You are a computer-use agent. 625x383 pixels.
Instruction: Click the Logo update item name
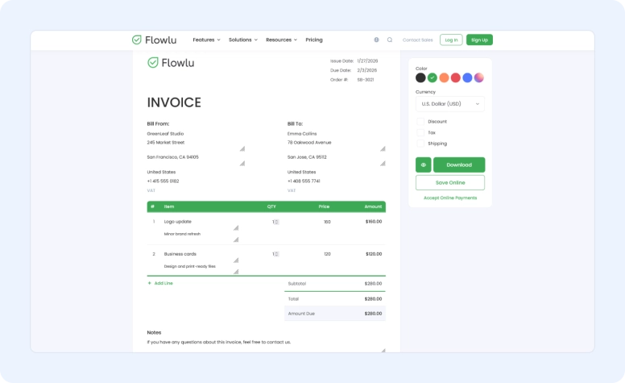[x=178, y=222]
